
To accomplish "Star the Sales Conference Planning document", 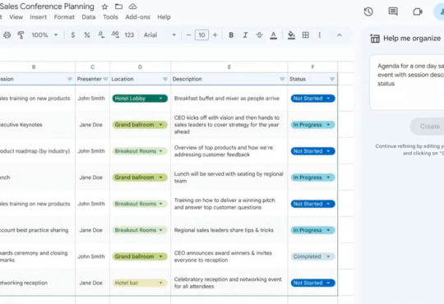I will coord(104,7).
